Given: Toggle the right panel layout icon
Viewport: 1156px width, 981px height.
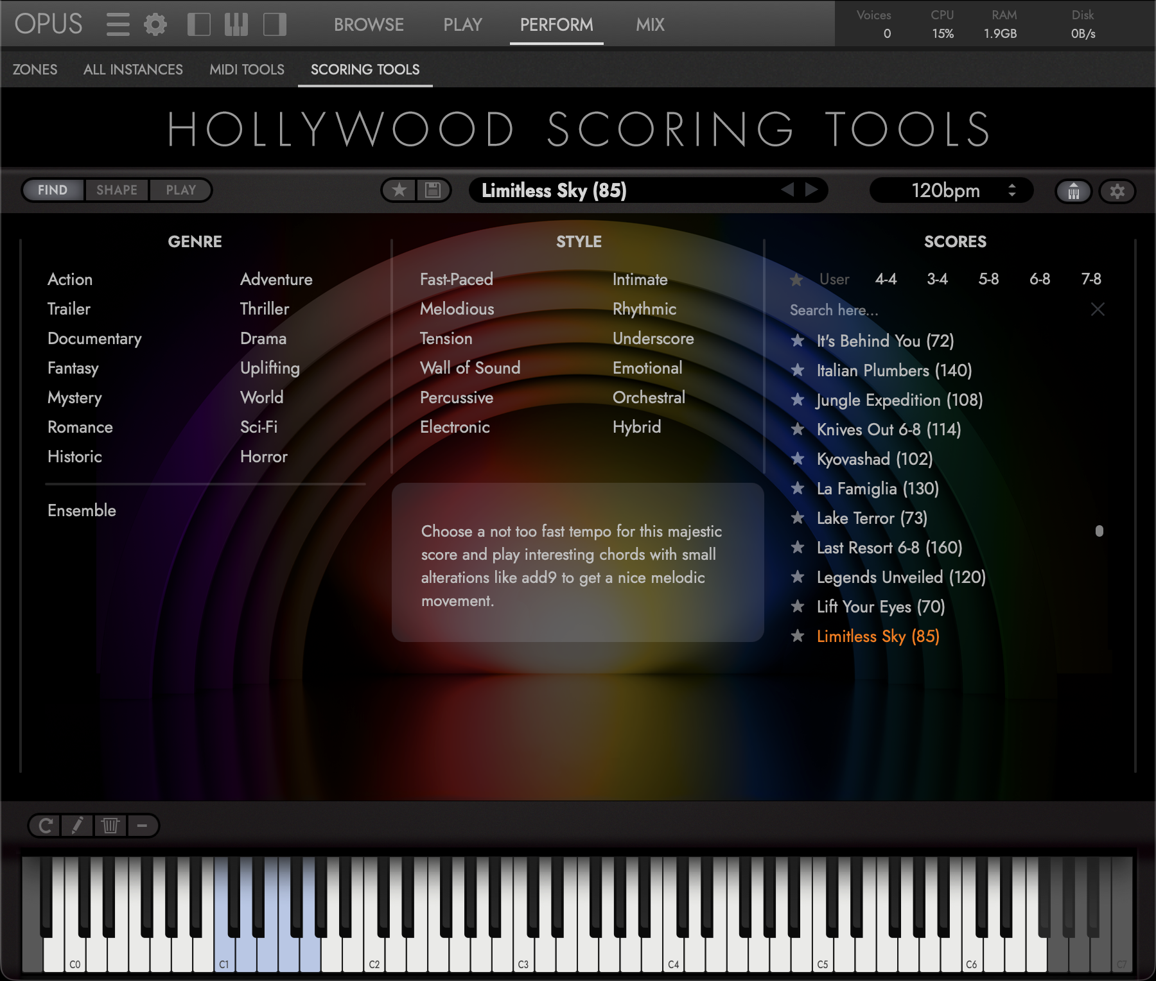Looking at the screenshot, I should (275, 24).
